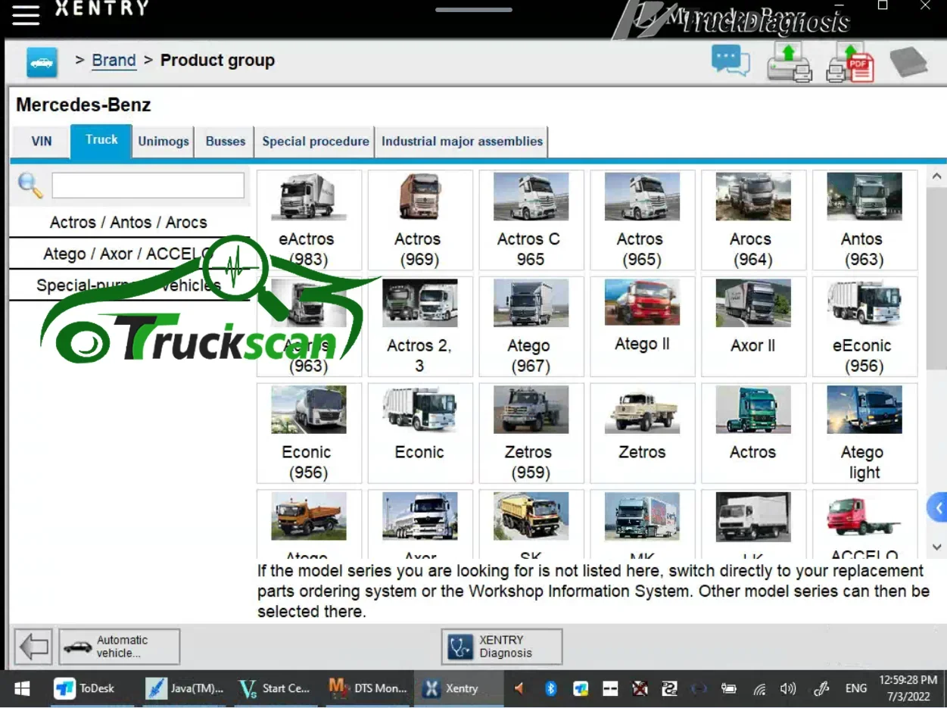Click the model series search field
Viewport: 947px width, 708px height.
(x=148, y=186)
